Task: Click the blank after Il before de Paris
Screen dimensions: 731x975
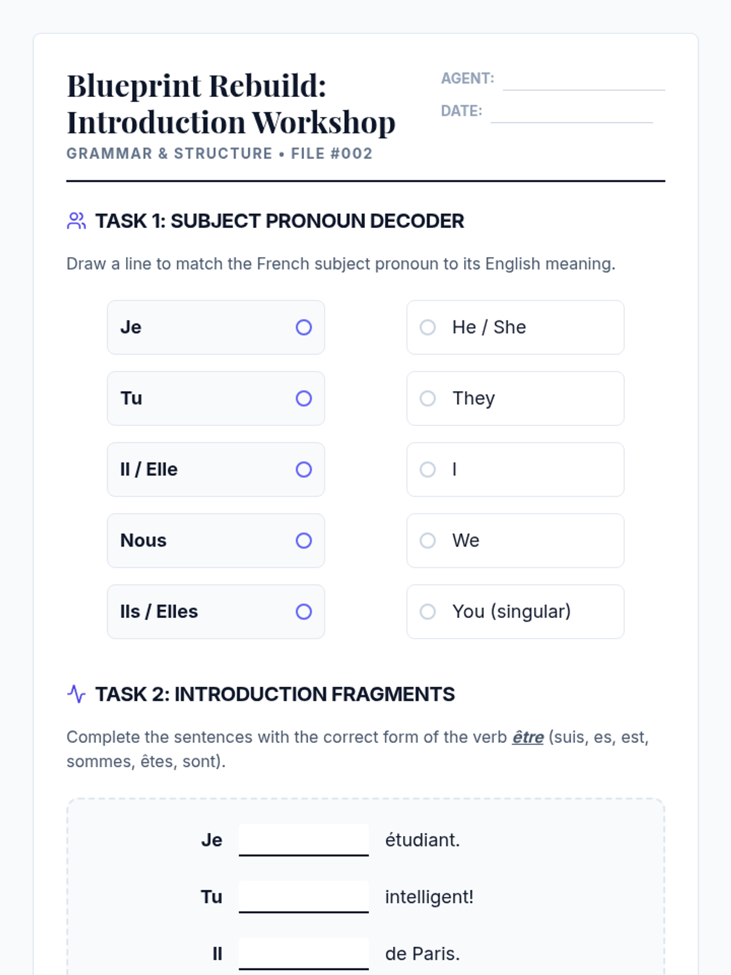Action: [304, 954]
